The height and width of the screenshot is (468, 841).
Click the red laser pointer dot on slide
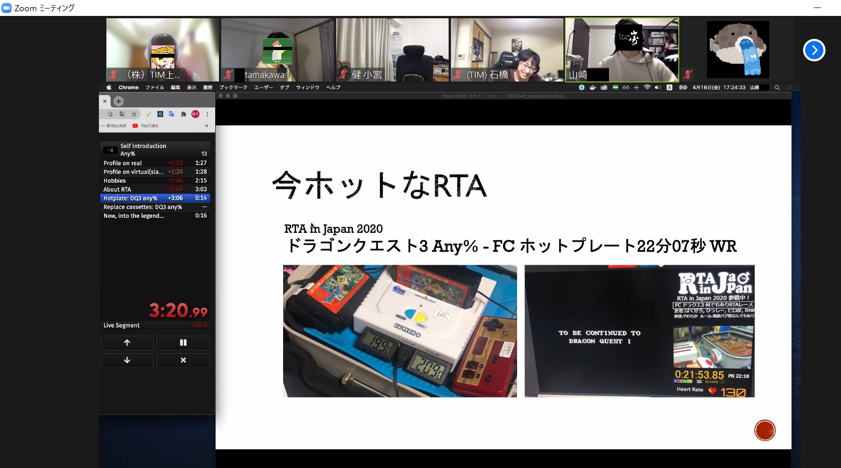click(765, 430)
